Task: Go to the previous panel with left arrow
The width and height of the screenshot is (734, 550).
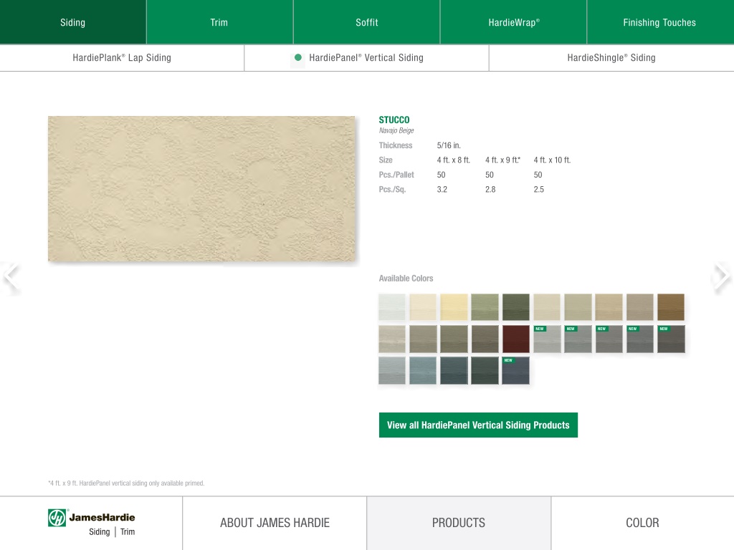Action: (x=10, y=276)
